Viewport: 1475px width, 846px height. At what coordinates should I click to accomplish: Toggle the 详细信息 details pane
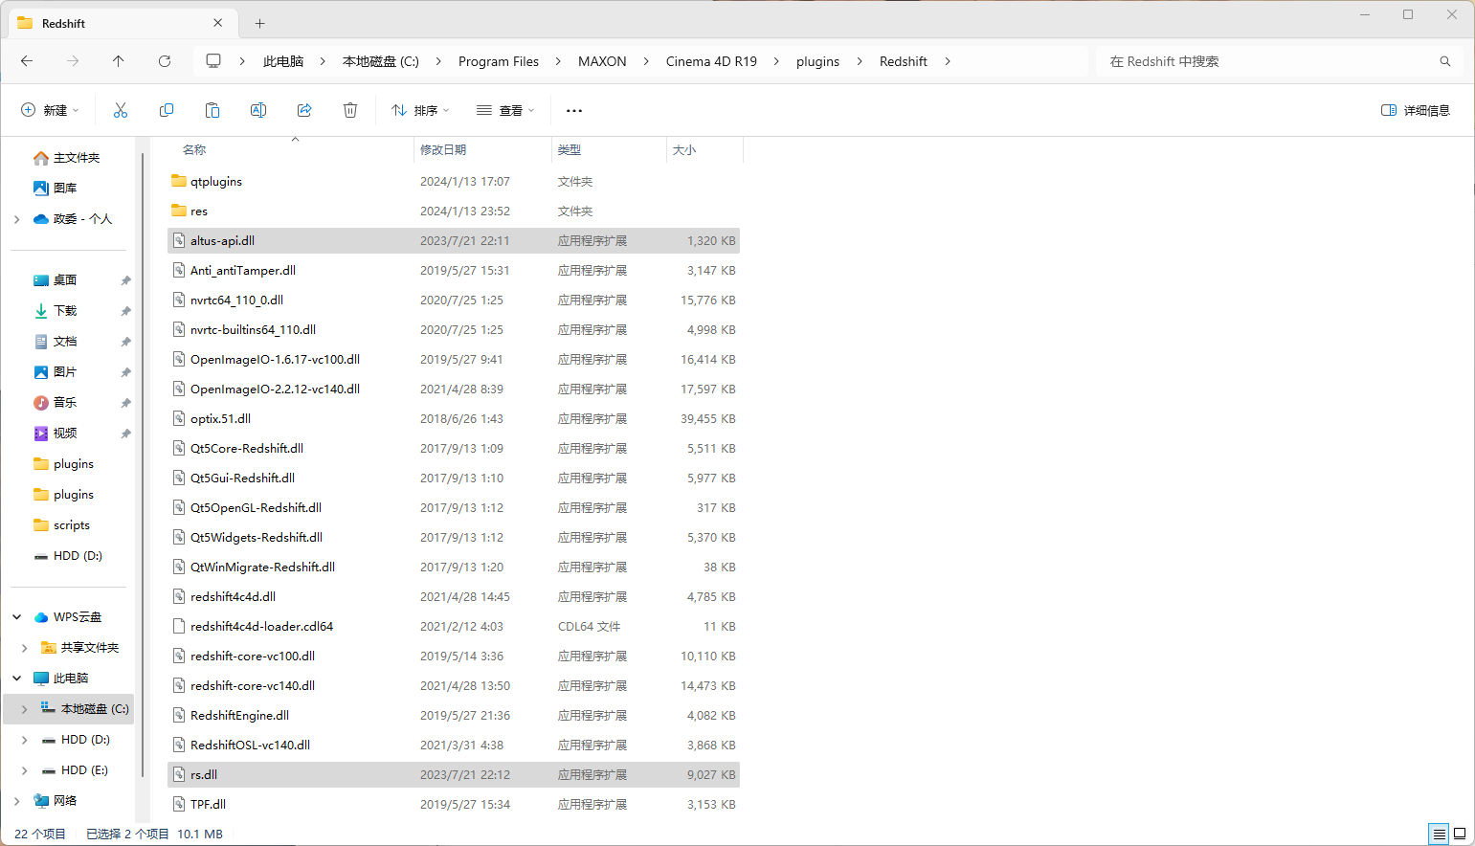point(1415,110)
